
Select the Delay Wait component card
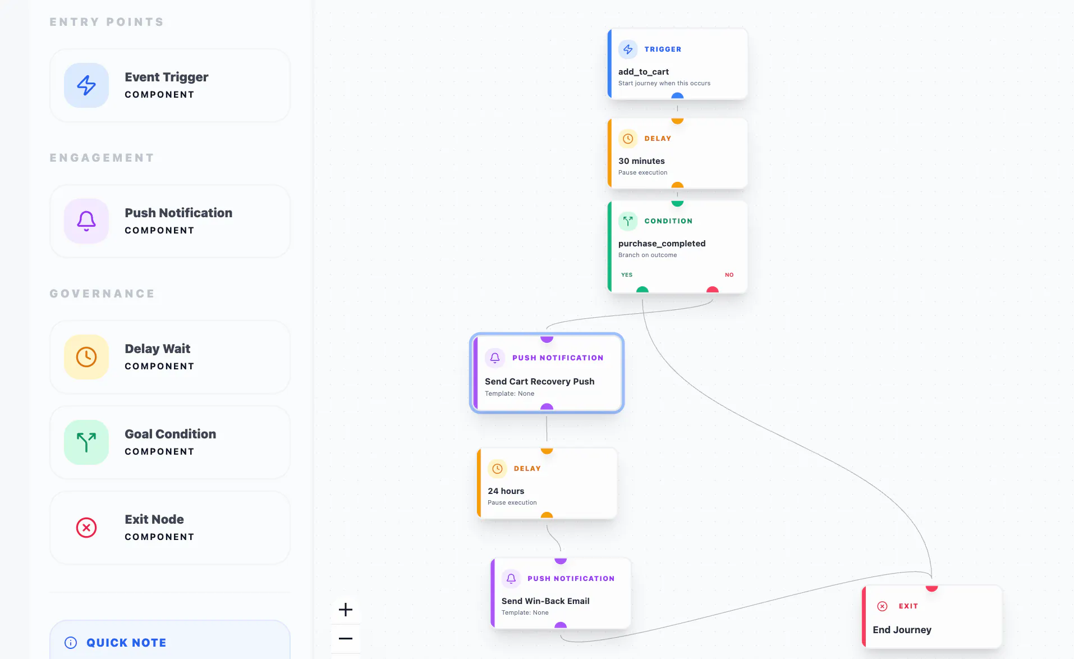click(x=170, y=357)
